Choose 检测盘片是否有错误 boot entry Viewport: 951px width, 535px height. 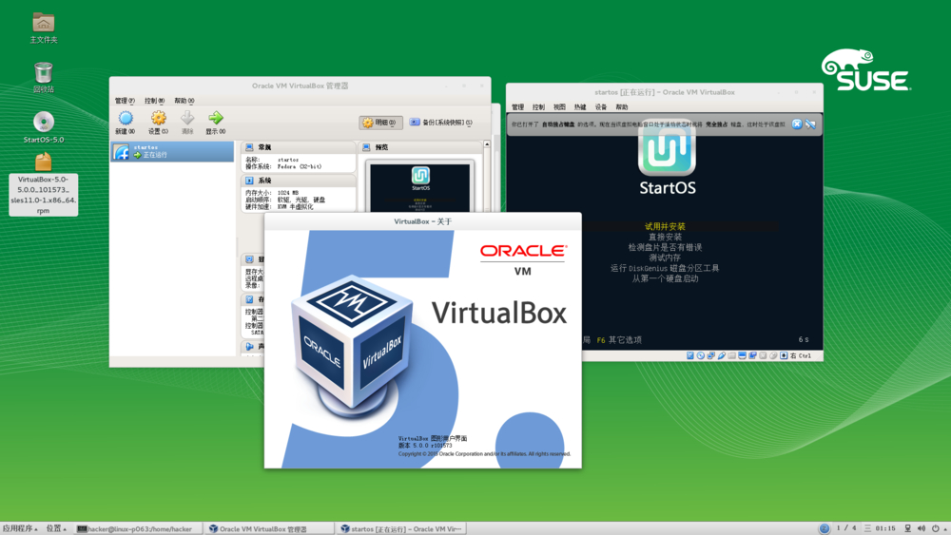(x=665, y=247)
